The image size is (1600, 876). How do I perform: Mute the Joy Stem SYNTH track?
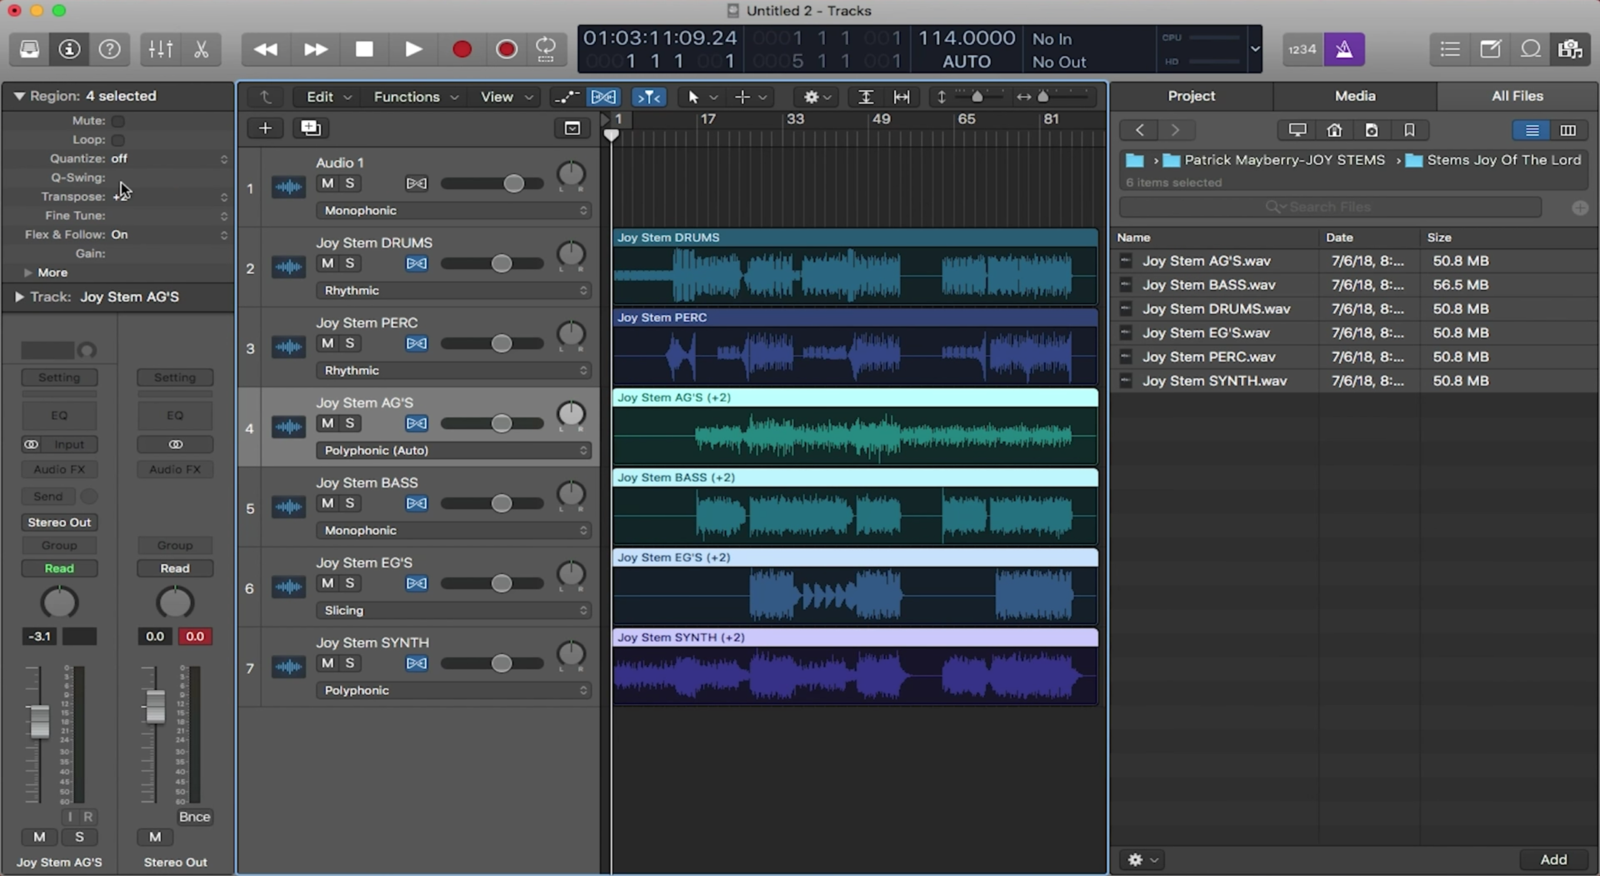pyautogui.click(x=328, y=662)
